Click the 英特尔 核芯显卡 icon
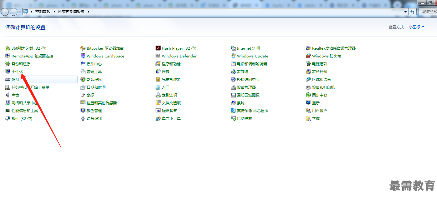Viewport: 437px width, 198px height. (233, 111)
